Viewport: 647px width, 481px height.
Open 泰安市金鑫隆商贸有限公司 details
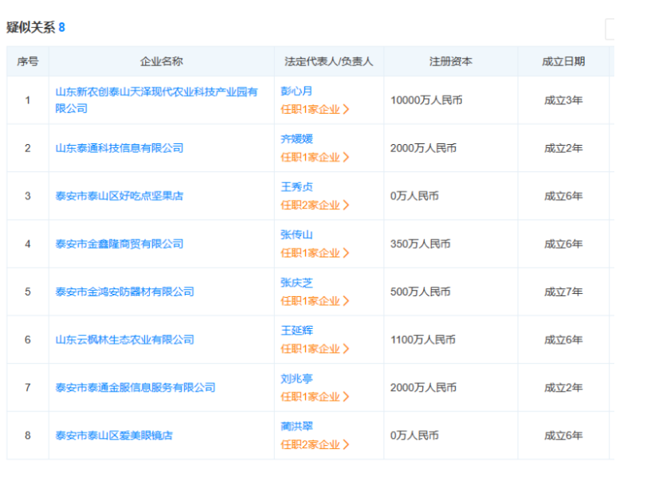[x=120, y=244]
